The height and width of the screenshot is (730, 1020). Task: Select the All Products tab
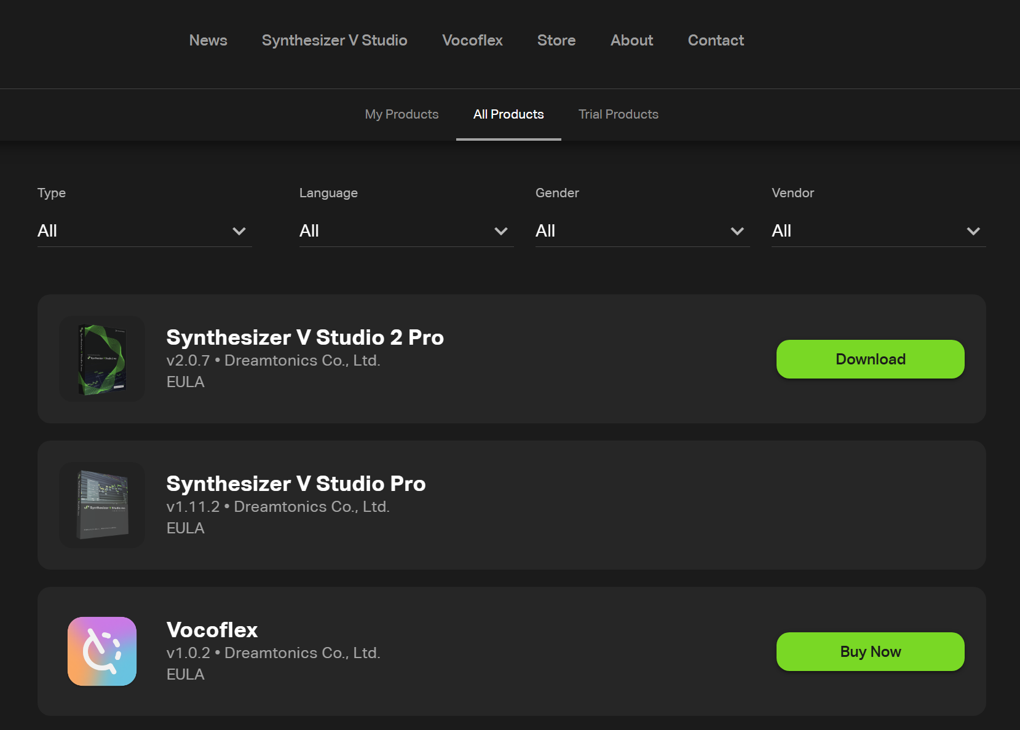[x=508, y=114]
